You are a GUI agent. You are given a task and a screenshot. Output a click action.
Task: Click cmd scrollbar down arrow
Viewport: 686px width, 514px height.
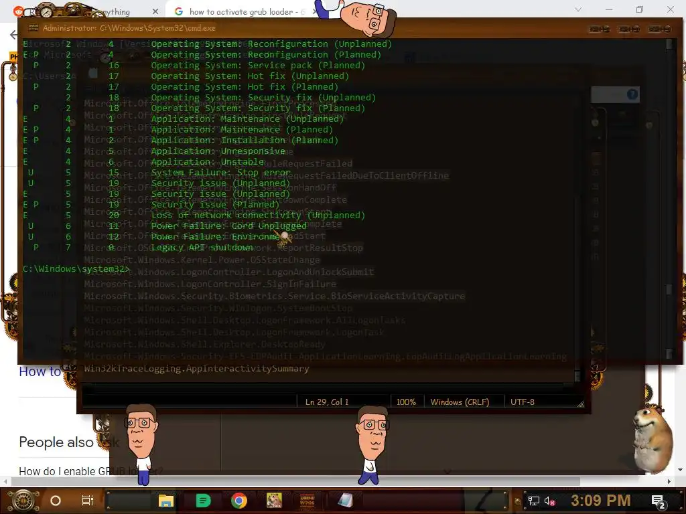click(669, 353)
